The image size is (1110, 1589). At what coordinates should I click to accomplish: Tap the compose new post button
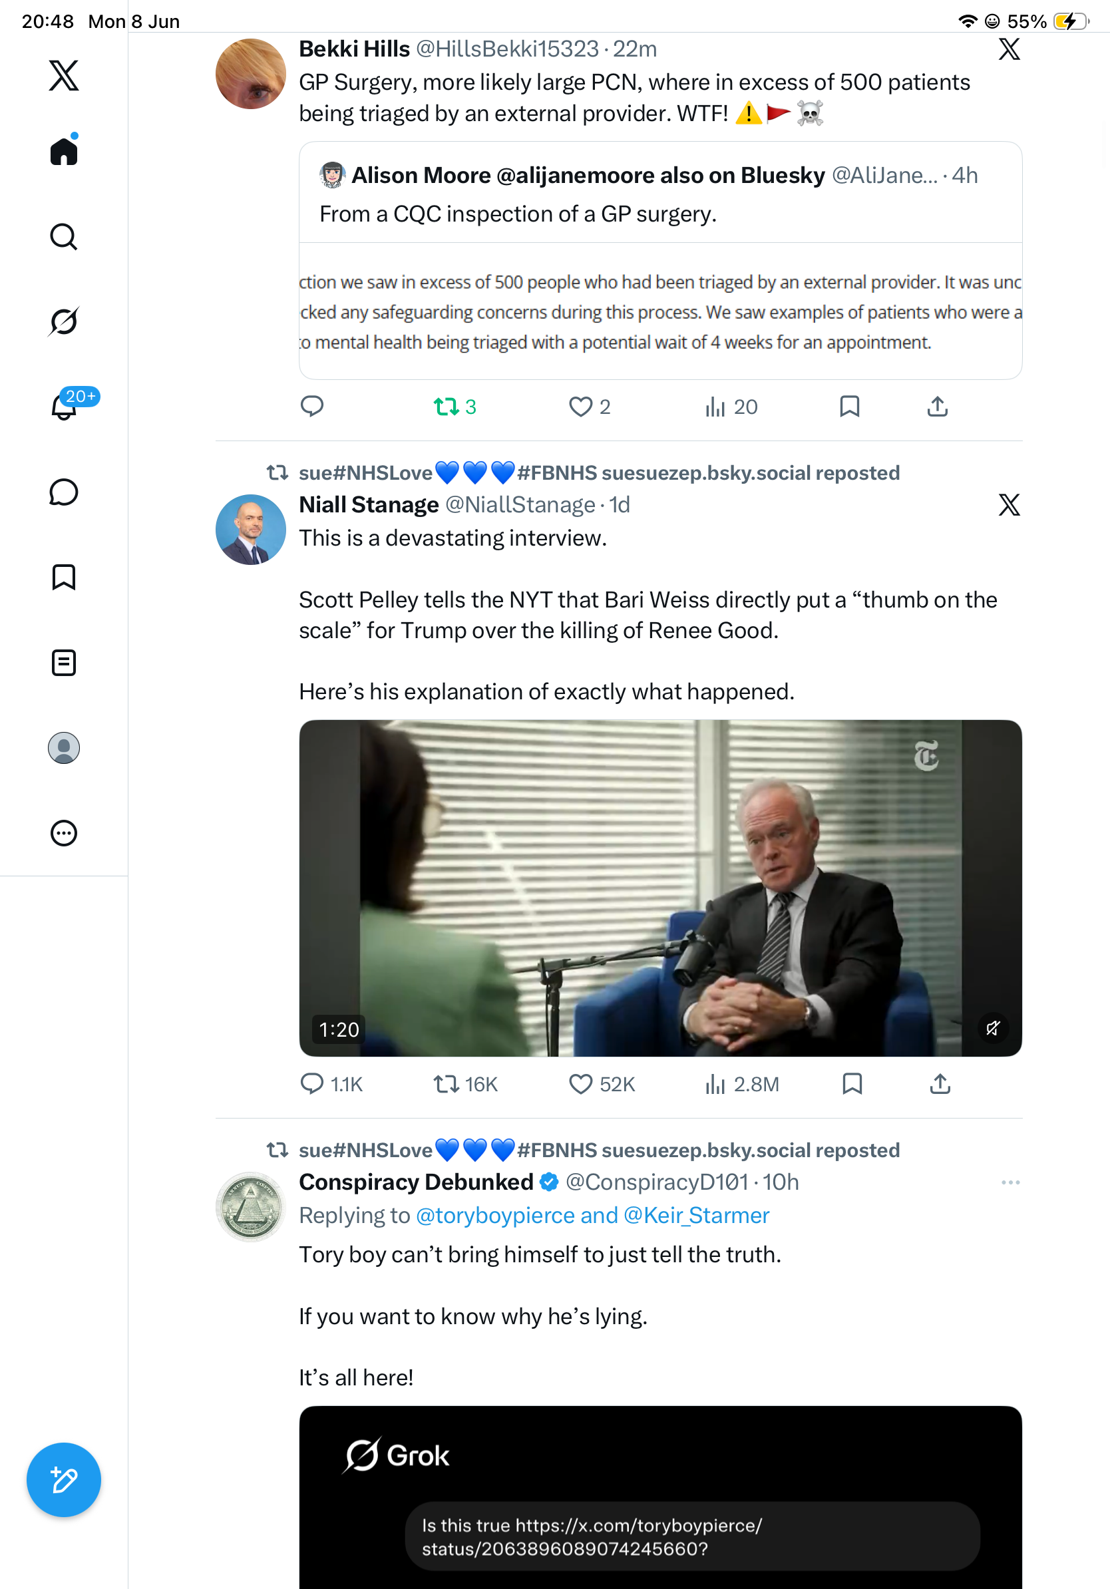(64, 1480)
